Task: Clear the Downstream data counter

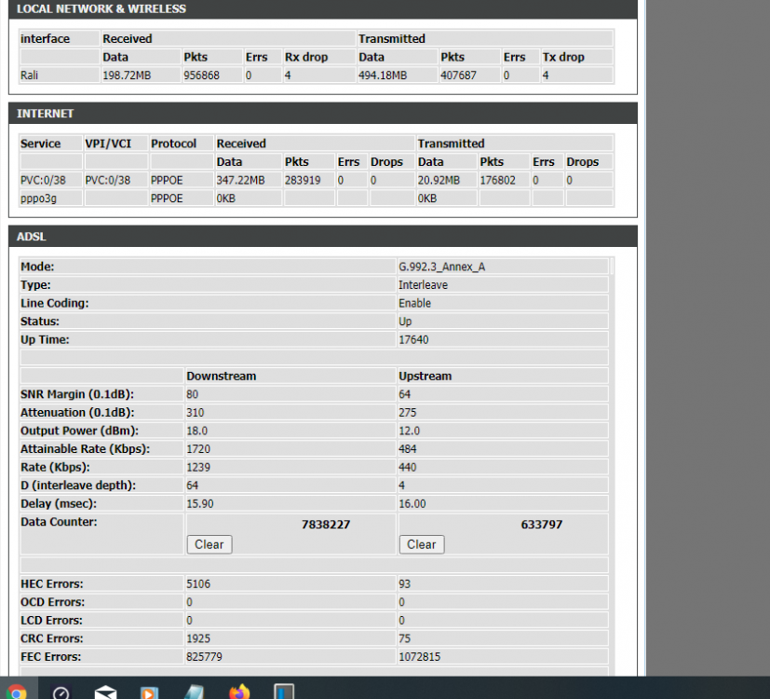Action: coord(209,544)
